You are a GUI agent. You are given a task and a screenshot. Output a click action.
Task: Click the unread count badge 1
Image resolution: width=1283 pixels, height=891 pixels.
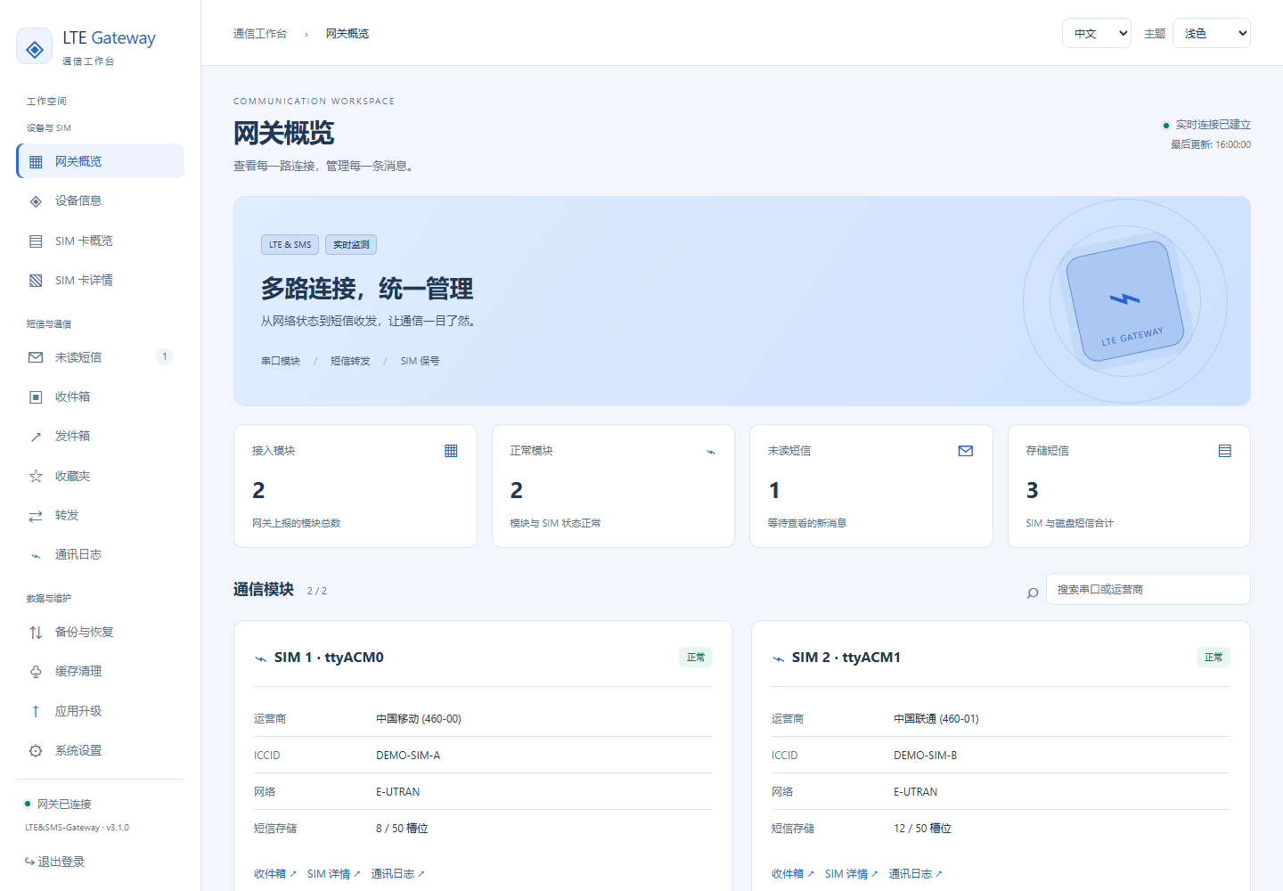165,357
